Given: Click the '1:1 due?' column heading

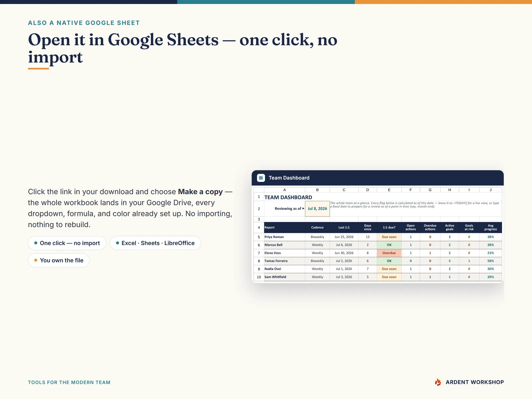Looking at the screenshot, I should pyautogui.click(x=389, y=227).
